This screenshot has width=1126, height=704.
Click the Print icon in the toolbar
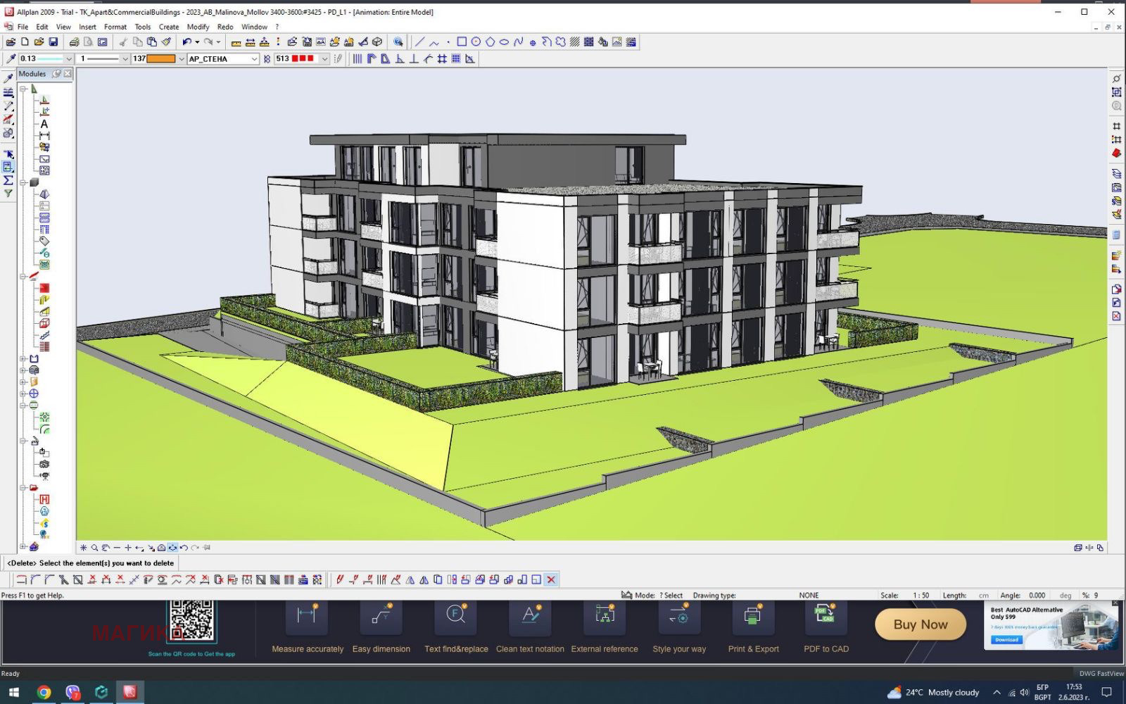coord(74,42)
